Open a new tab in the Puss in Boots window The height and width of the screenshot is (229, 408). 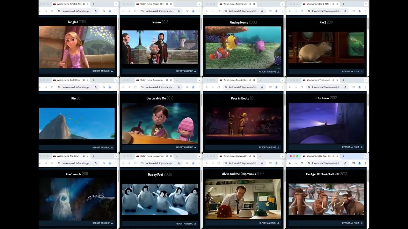point(260,80)
